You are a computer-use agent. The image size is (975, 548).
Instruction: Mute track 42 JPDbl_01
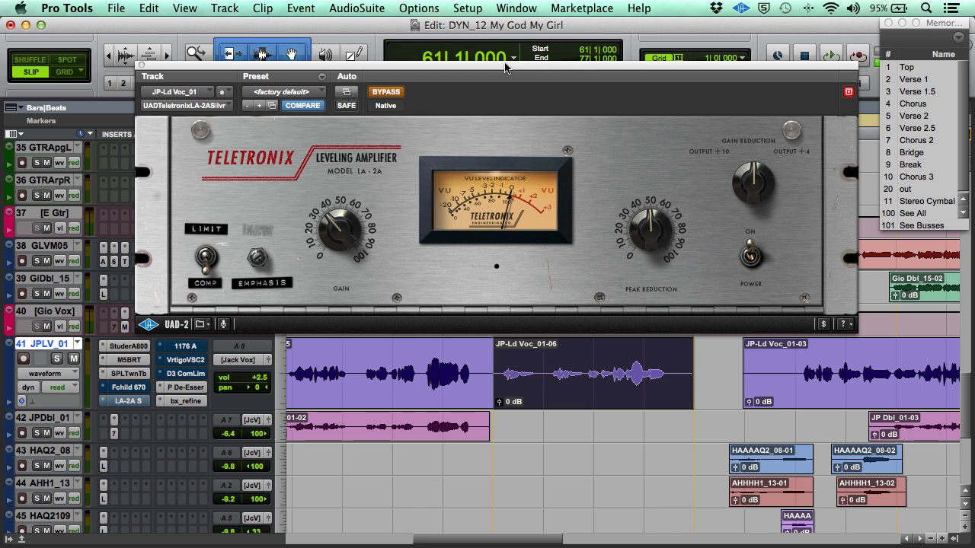[x=46, y=433]
